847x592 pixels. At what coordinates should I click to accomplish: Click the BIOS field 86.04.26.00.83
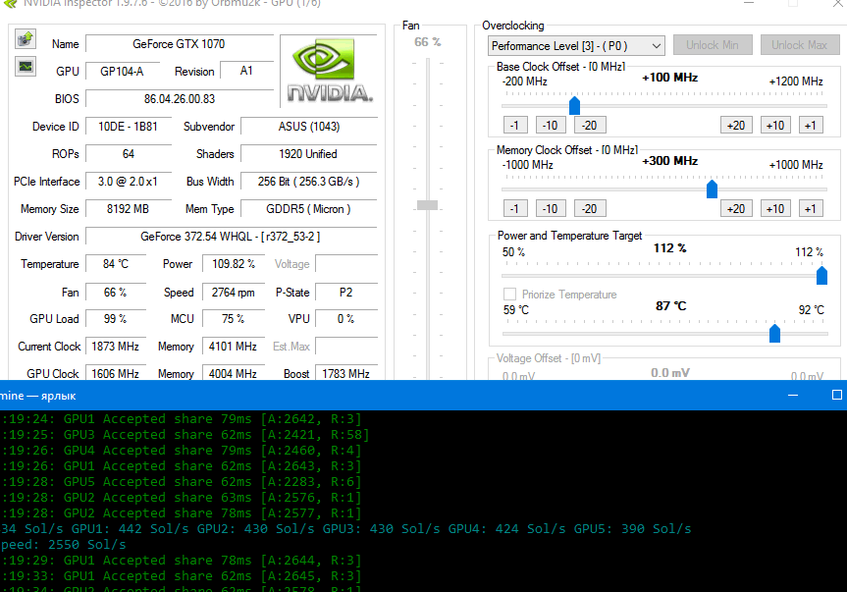(180, 99)
